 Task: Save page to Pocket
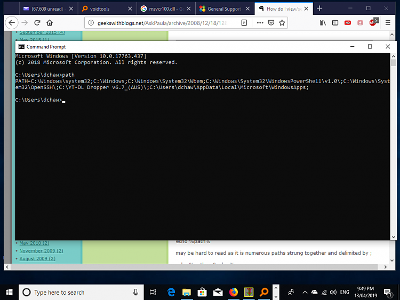271,23
